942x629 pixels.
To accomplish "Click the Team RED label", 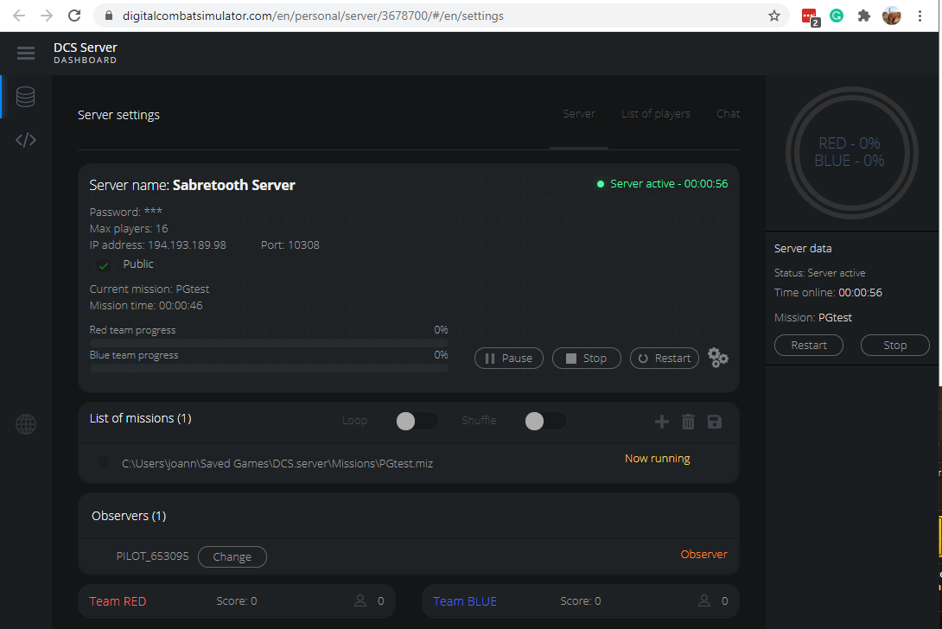I will pyautogui.click(x=118, y=601).
